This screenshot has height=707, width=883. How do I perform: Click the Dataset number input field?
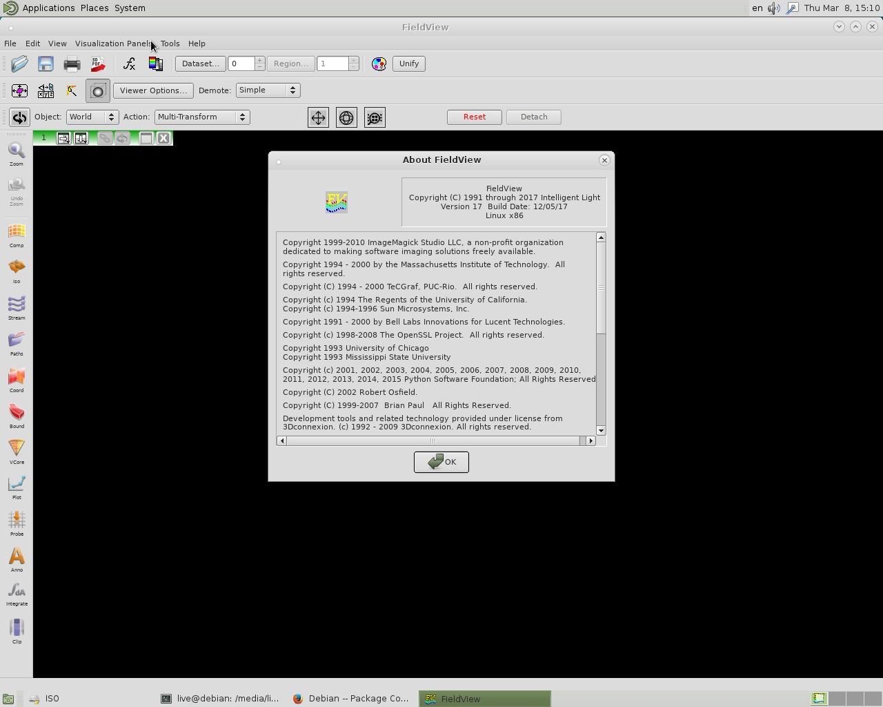(241, 64)
